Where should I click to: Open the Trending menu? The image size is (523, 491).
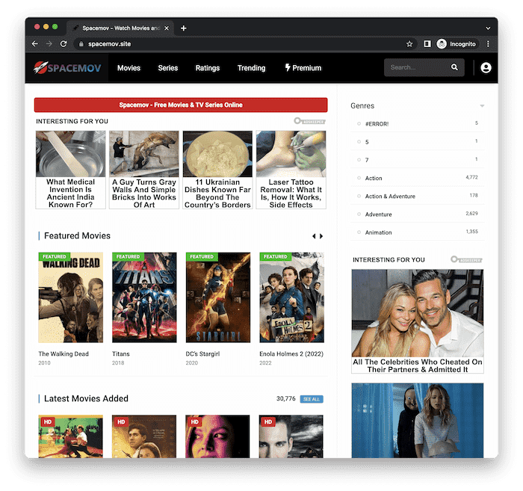[x=251, y=68]
